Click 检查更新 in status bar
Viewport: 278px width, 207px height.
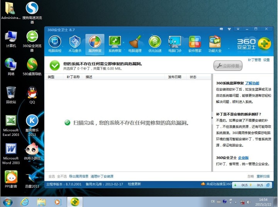click(x=134, y=184)
